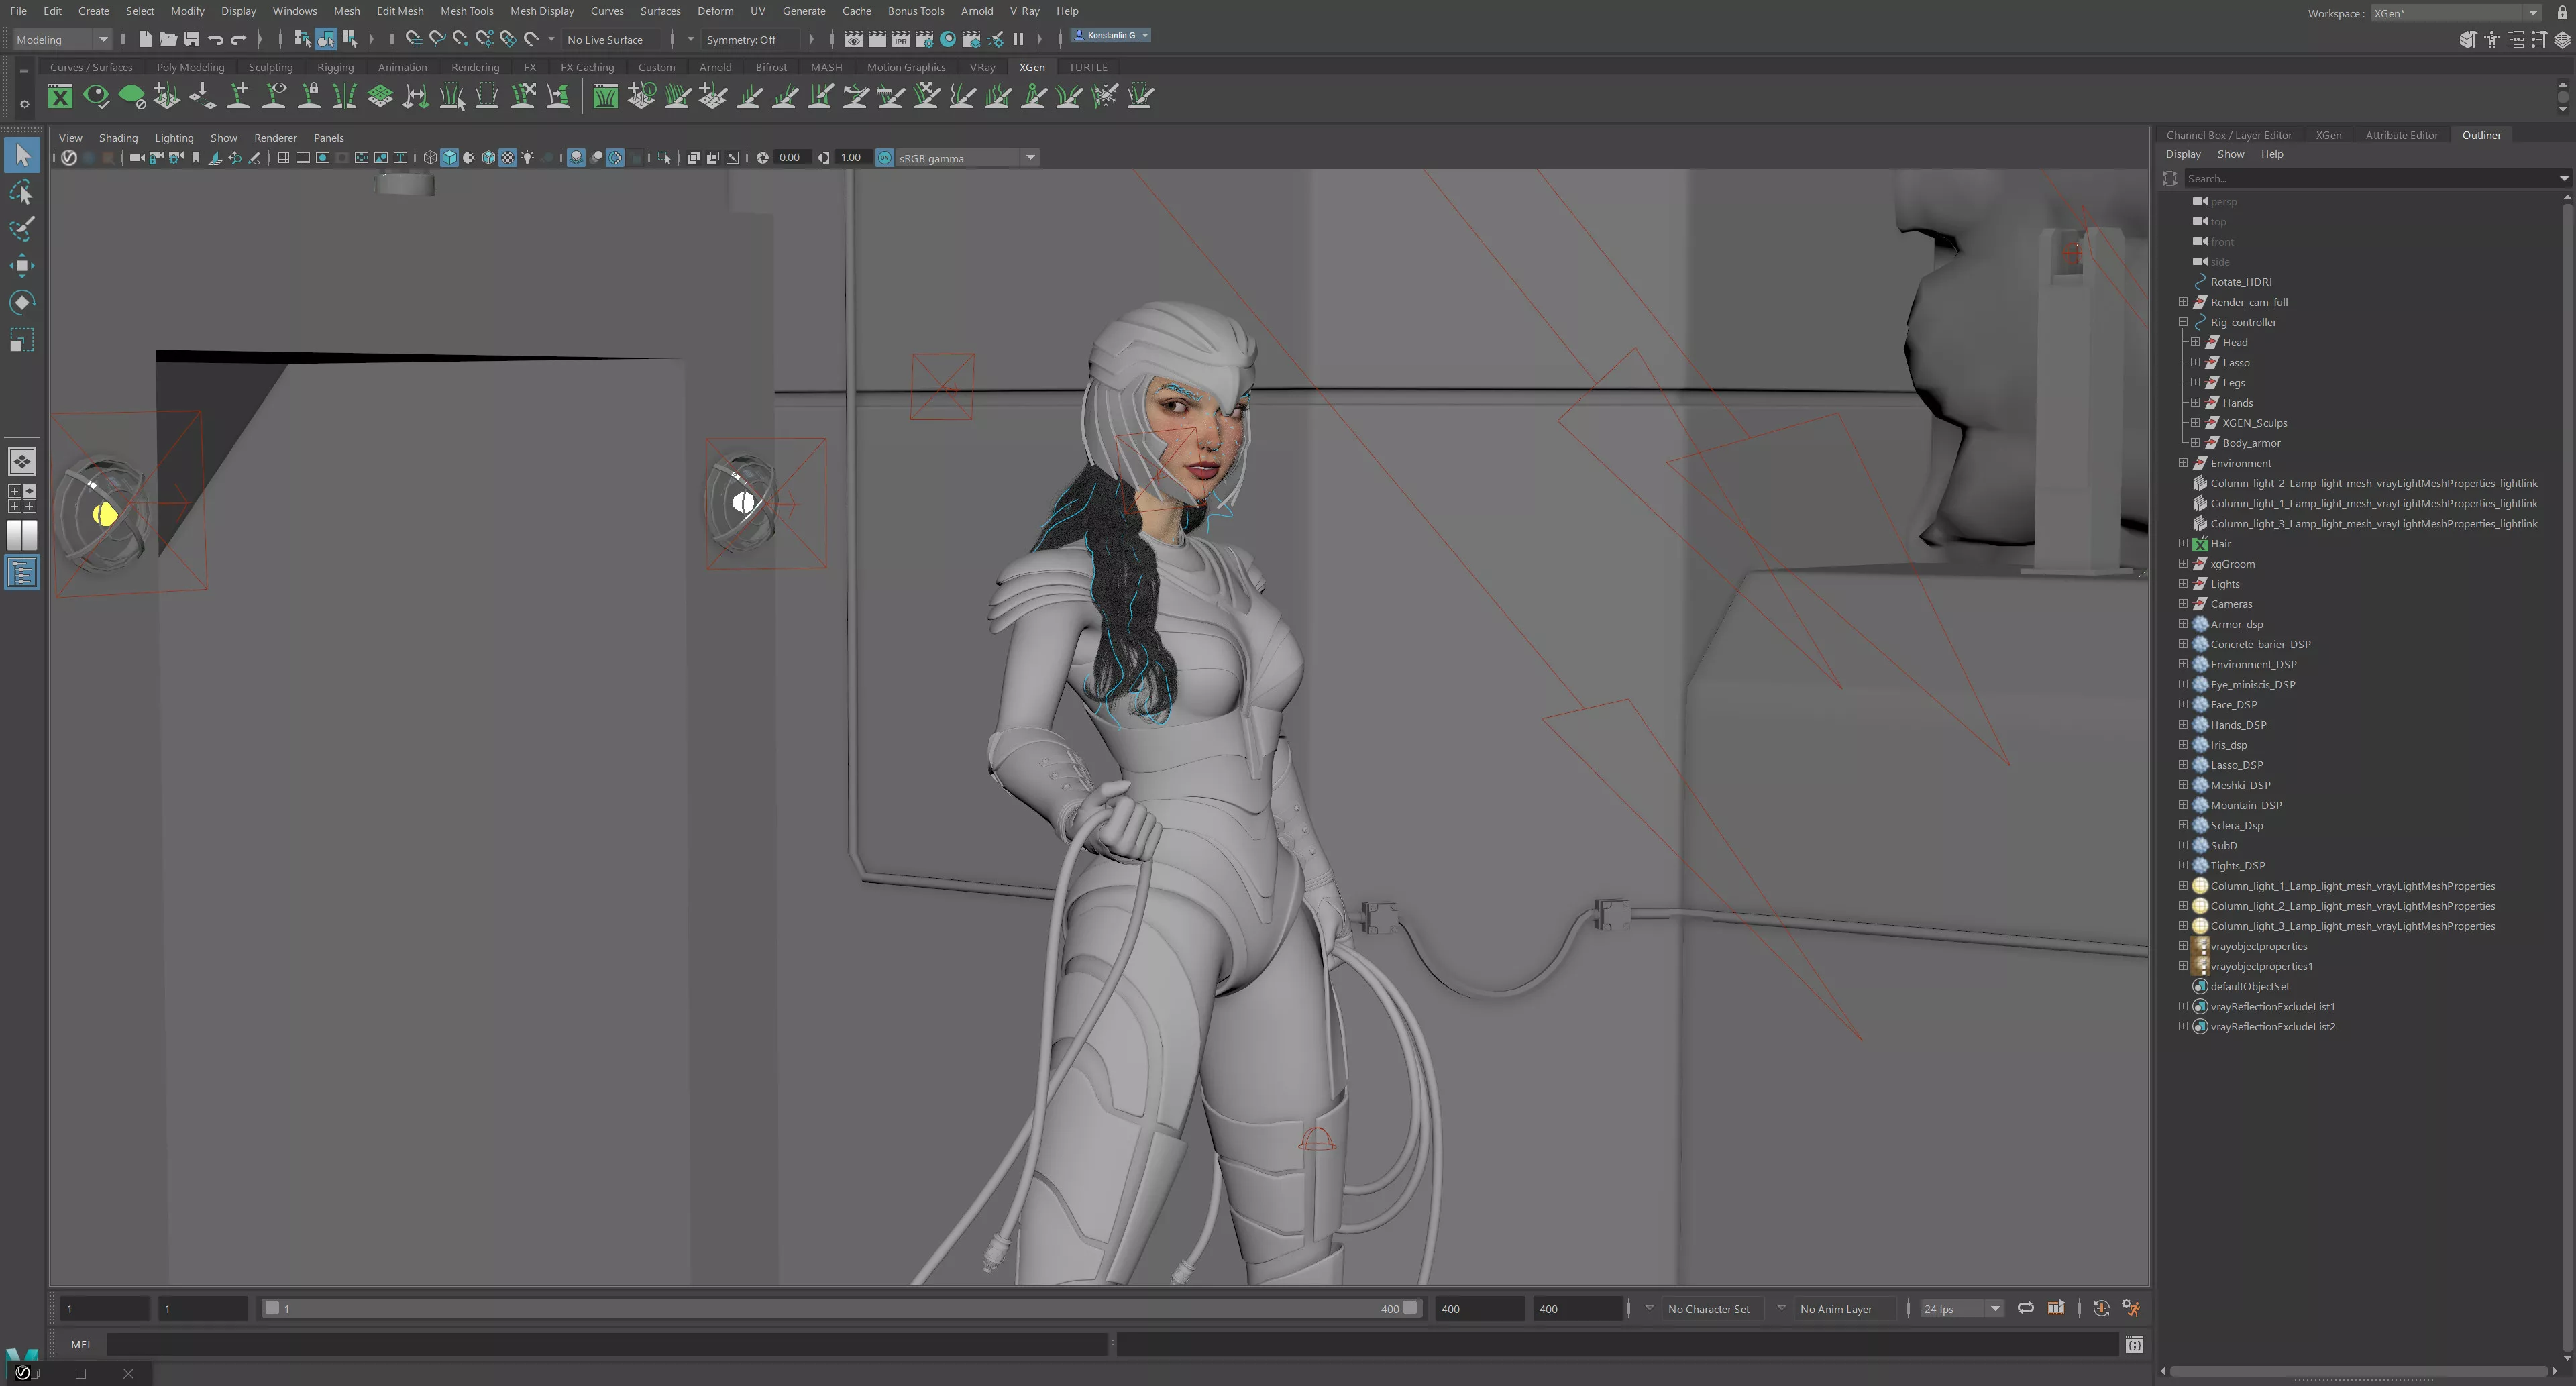
Task: Open the XGen window shelf icon
Action: tap(60, 96)
